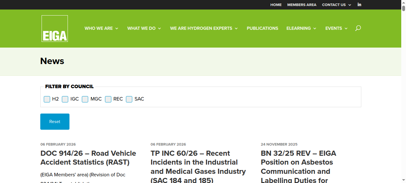The image size is (406, 183).
Task: Open We Are Hydrogen Experts dropdown
Action: coord(204,28)
